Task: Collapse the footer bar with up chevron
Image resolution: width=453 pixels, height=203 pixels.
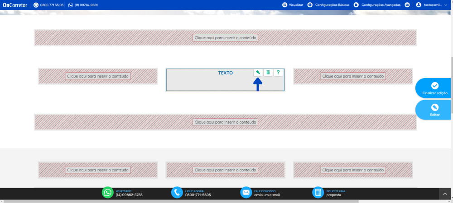Action: 445,194
